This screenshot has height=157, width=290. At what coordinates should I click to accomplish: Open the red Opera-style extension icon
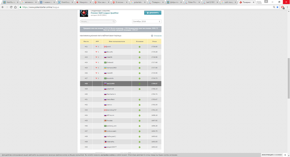[x=283, y=7]
